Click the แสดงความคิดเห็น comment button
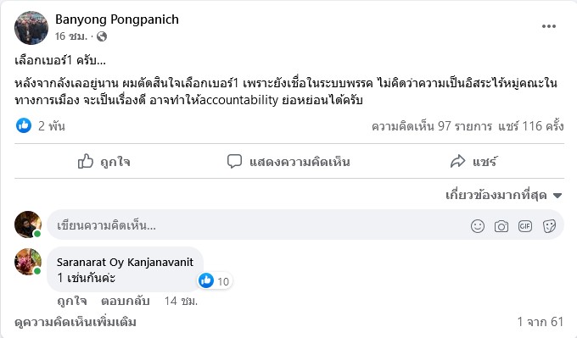577x338 pixels. (288, 162)
